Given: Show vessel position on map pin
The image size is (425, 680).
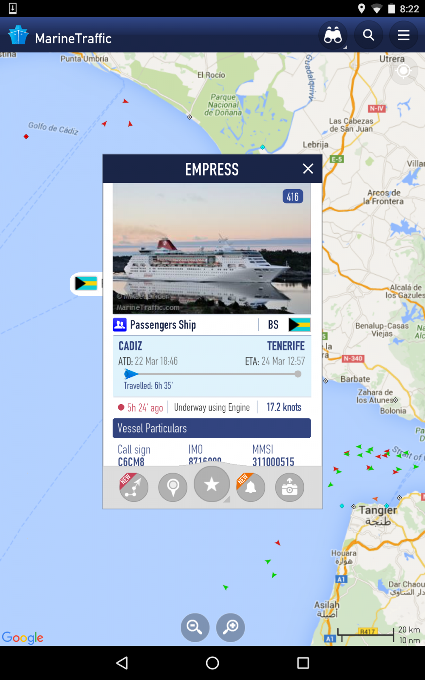Looking at the screenshot, I should [173, 487].
